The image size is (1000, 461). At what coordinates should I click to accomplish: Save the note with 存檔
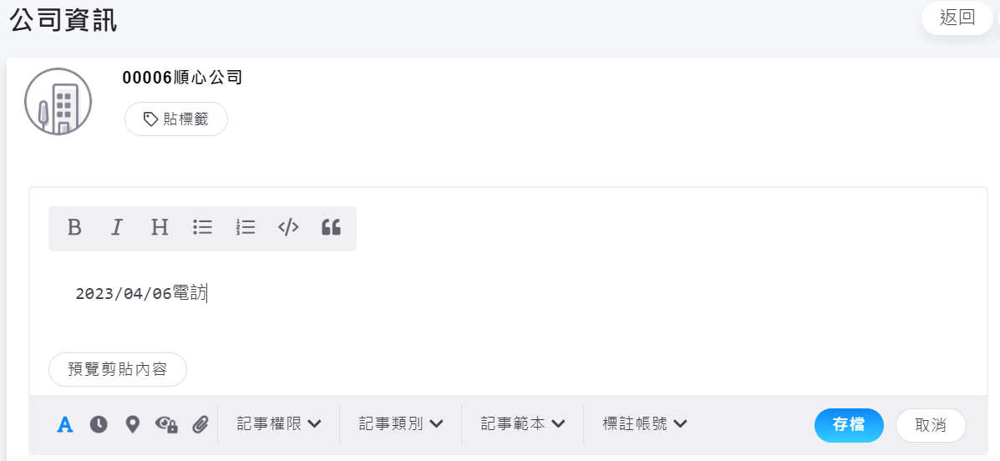849,425
